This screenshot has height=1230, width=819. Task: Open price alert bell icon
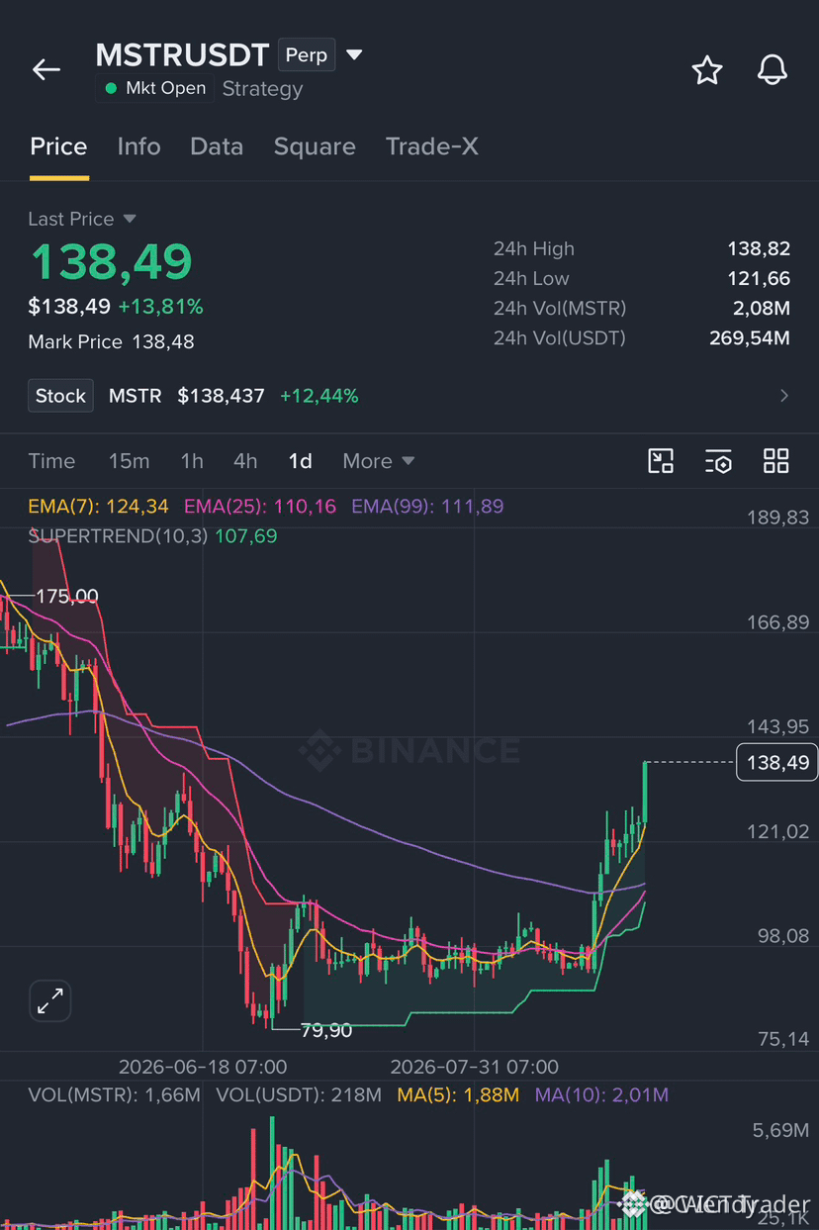point(772,70)
